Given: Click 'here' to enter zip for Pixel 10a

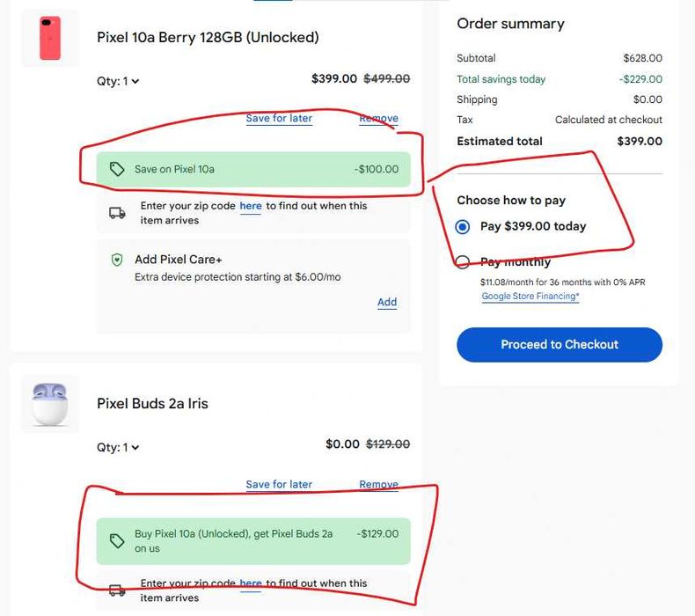Looking at the screenshot, I should coord(251,206).
